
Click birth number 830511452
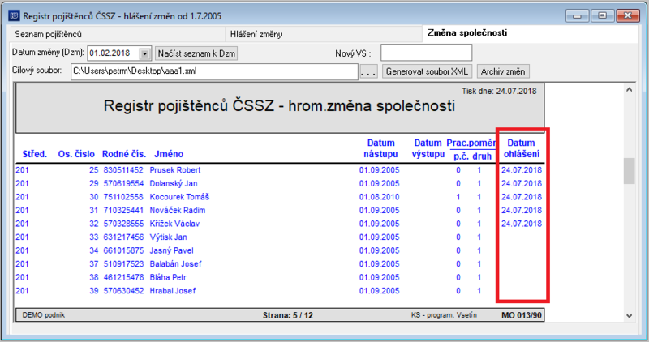123,170
